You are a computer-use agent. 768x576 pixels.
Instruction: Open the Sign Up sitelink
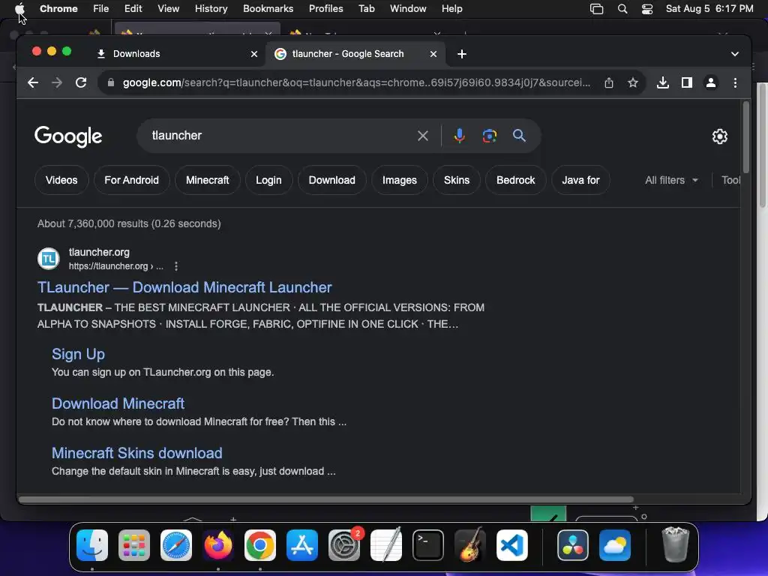78,354
